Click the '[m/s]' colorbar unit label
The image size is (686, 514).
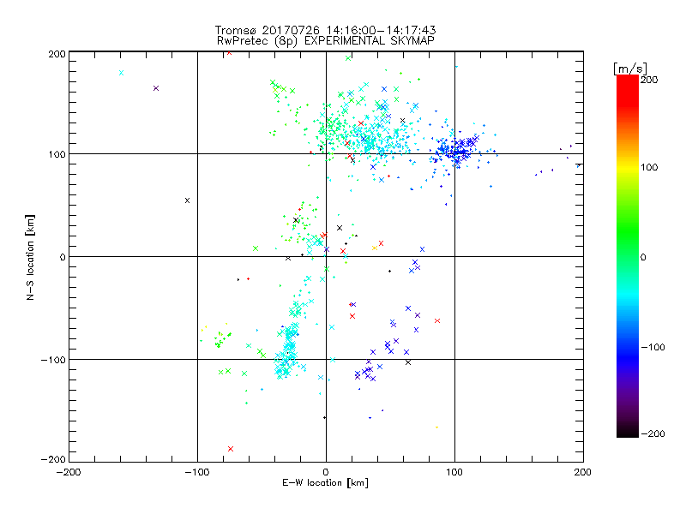pyautogui.click(x=630, y=69)
